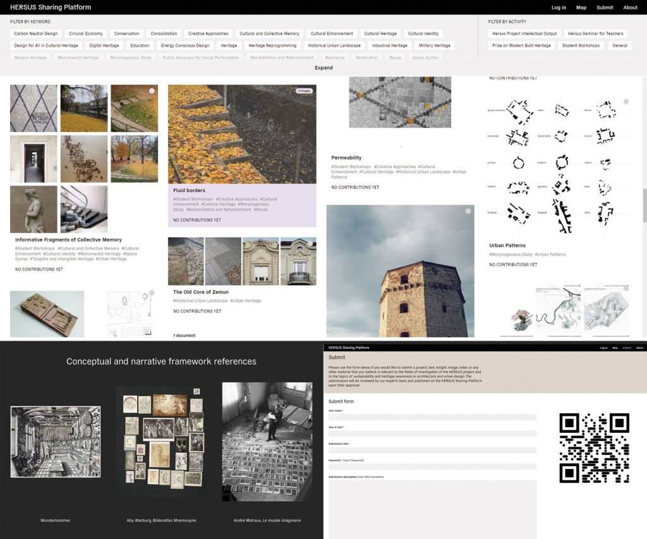
Task: Open the statue photo thumbnail
Action: click(x=34, y=209)
